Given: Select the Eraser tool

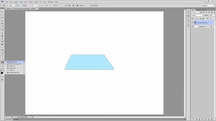Looking at the screenshot, I should 2,41.
